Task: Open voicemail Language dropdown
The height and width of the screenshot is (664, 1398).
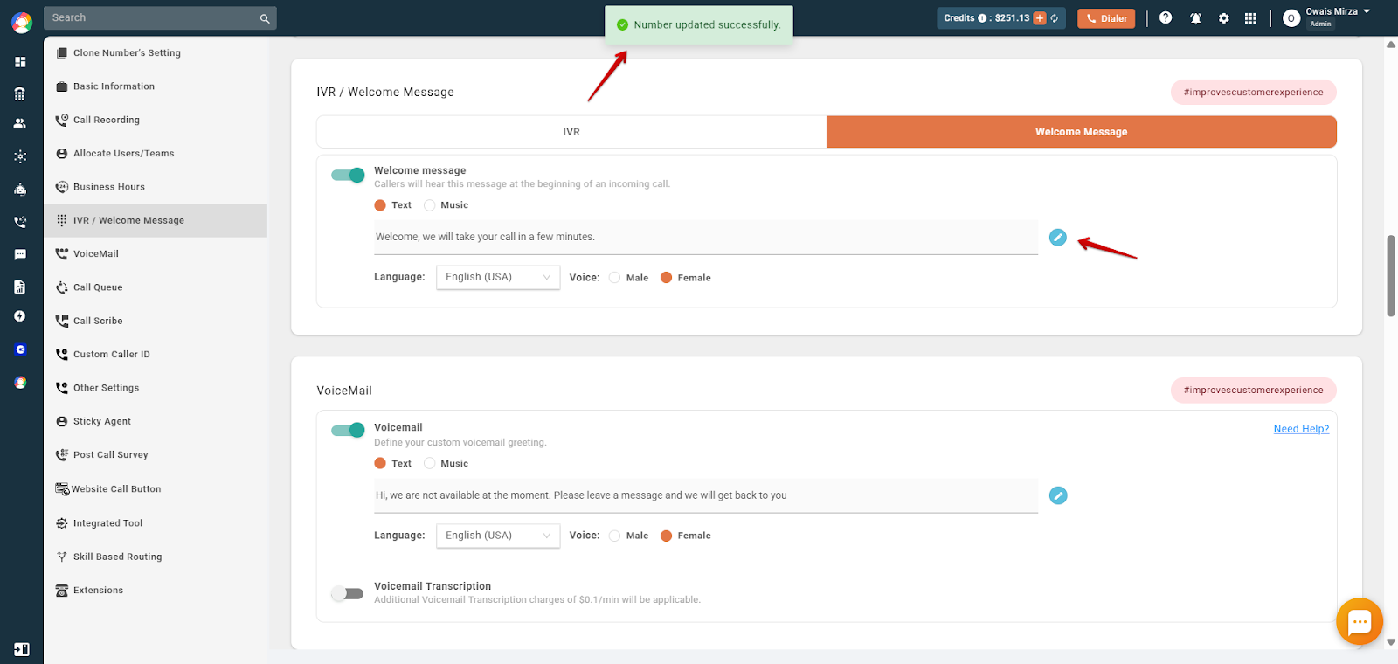Action: [498, 536]
